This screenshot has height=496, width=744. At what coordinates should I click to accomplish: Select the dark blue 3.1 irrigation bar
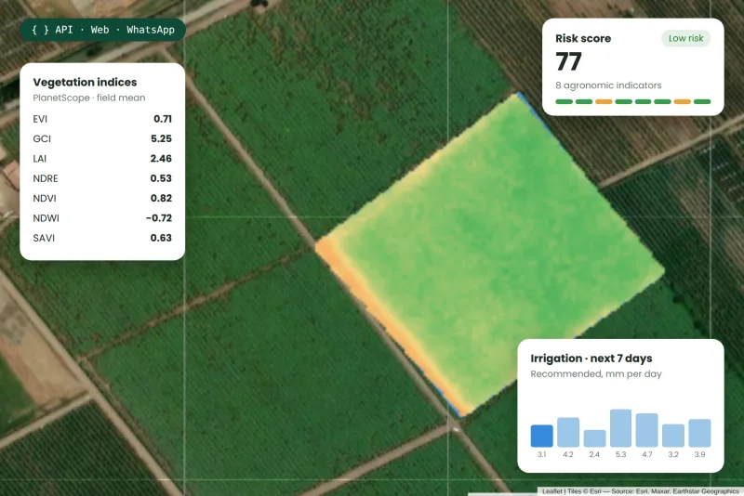point(541,436)
